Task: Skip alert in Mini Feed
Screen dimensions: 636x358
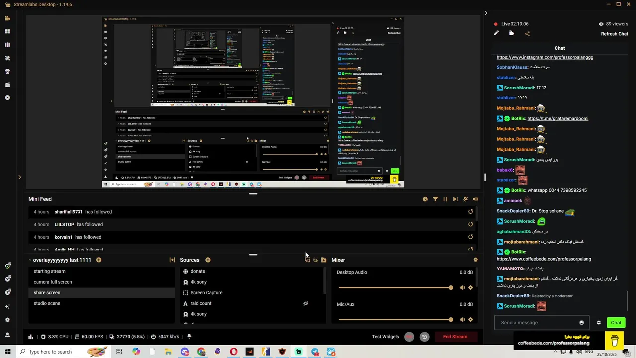Action: pos(455,199)
